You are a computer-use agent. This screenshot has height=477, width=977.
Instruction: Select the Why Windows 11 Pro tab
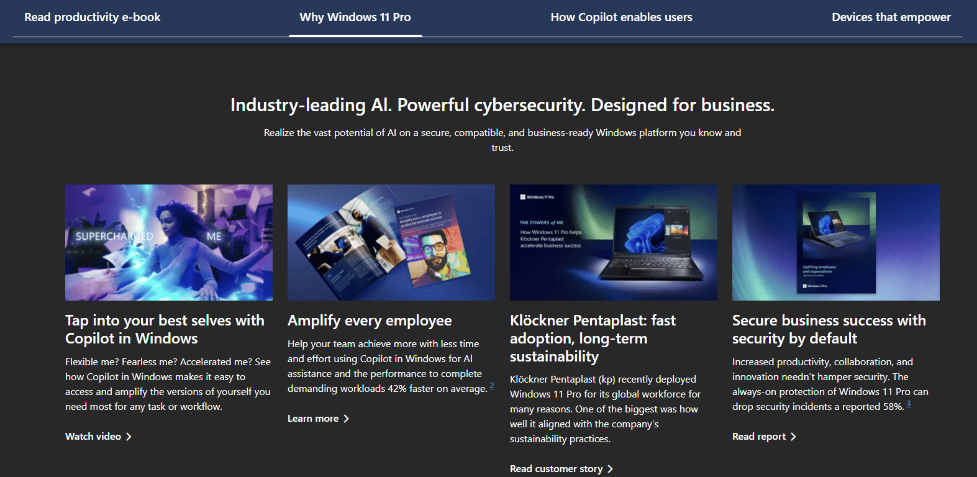(x=355, y=17)
